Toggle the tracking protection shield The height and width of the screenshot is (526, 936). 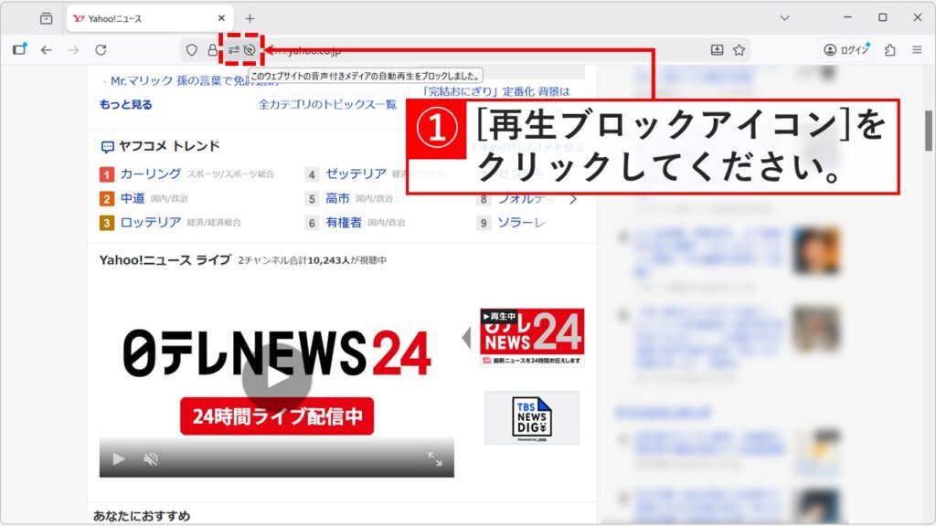click(192, 49)
